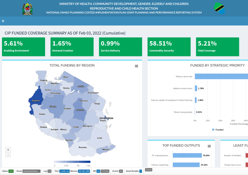Screen dimensions: 248x175
Task: Open the Log panel in debug toolbar
Action: [x=47, y=171]
